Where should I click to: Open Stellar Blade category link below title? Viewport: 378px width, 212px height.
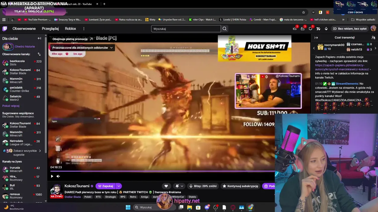pos(73,197)
